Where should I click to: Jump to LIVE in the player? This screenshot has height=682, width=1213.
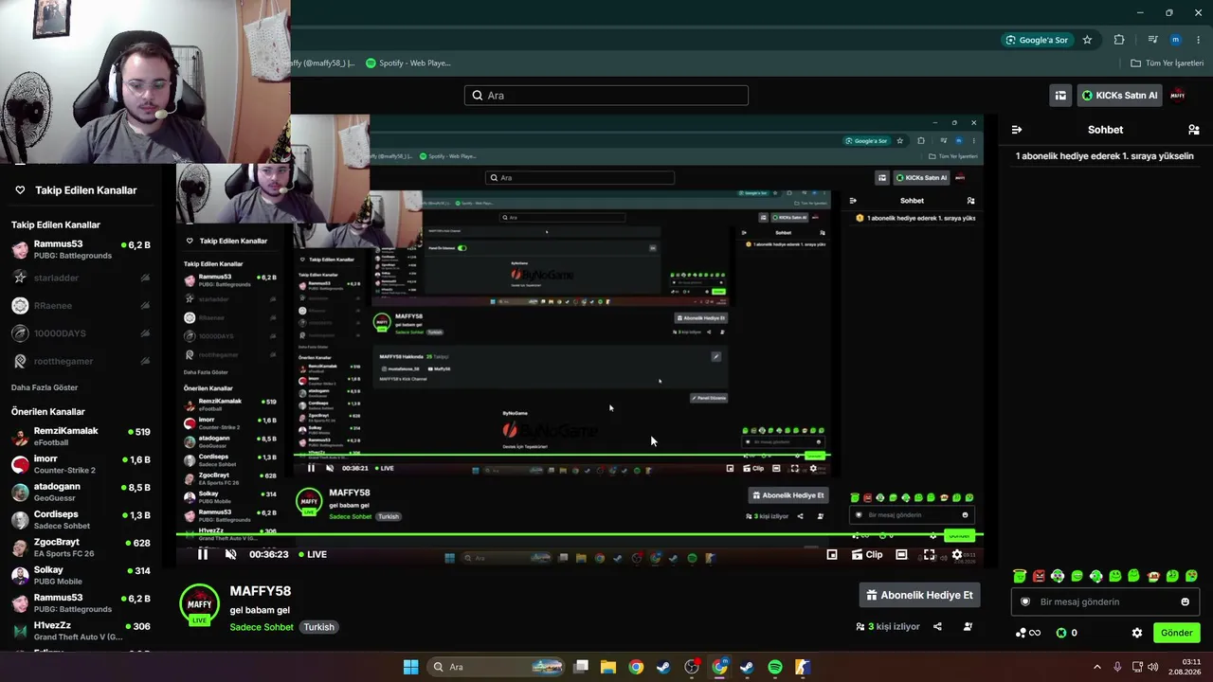[313, 554]
